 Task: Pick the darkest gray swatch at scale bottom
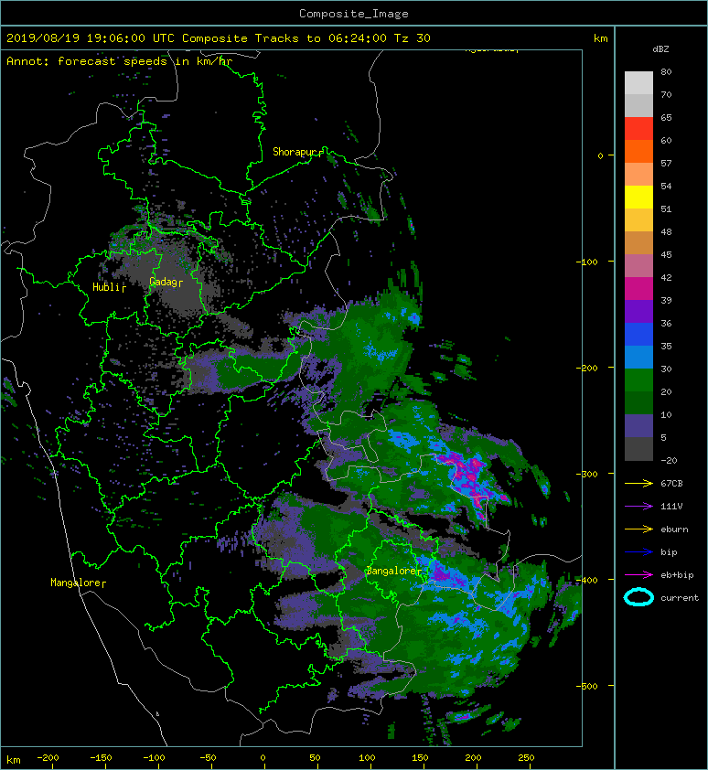click(x=638, y=449)
